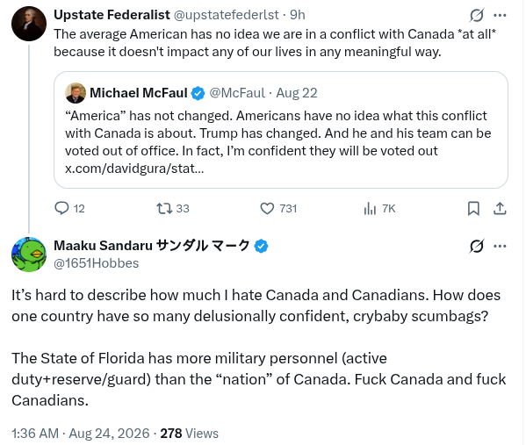Click the Upstate Federalist display name

(x=112, y=15)
